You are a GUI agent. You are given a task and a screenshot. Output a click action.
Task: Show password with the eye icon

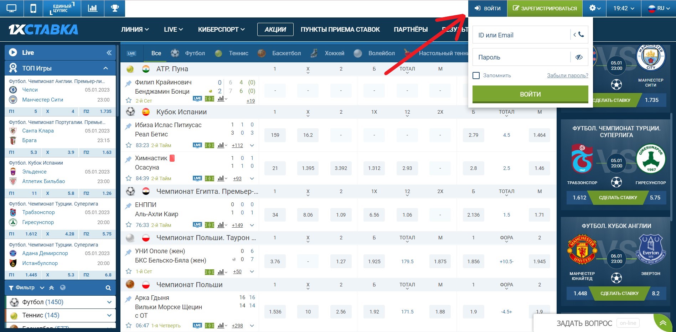[579, 57]
